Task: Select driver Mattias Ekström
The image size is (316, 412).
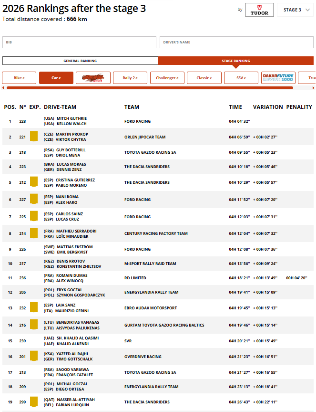Action: tap(75, 247)
